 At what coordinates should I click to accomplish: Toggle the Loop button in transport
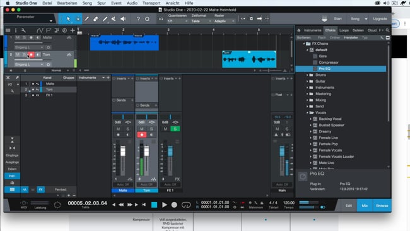coord(186,205)
